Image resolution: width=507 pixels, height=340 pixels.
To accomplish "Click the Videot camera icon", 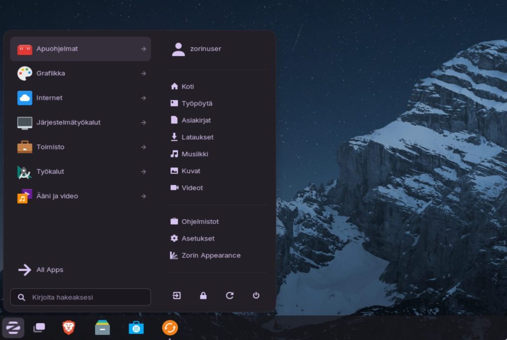I will pos(174,187).
